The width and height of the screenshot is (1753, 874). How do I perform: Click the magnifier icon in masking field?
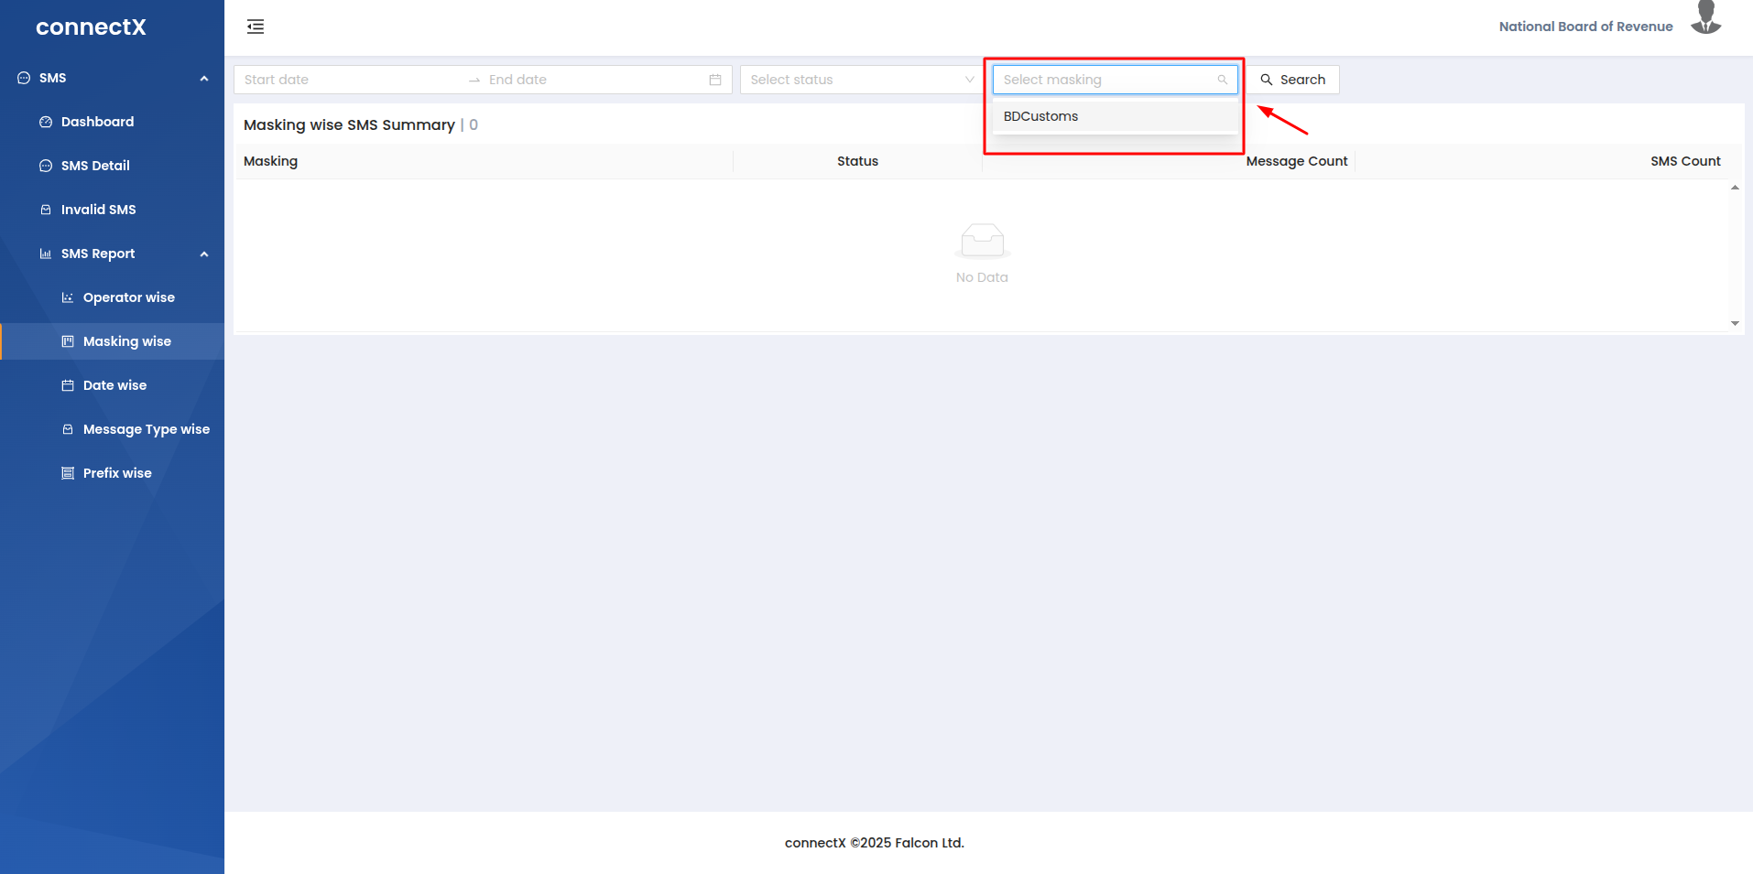coord(1222,80)
